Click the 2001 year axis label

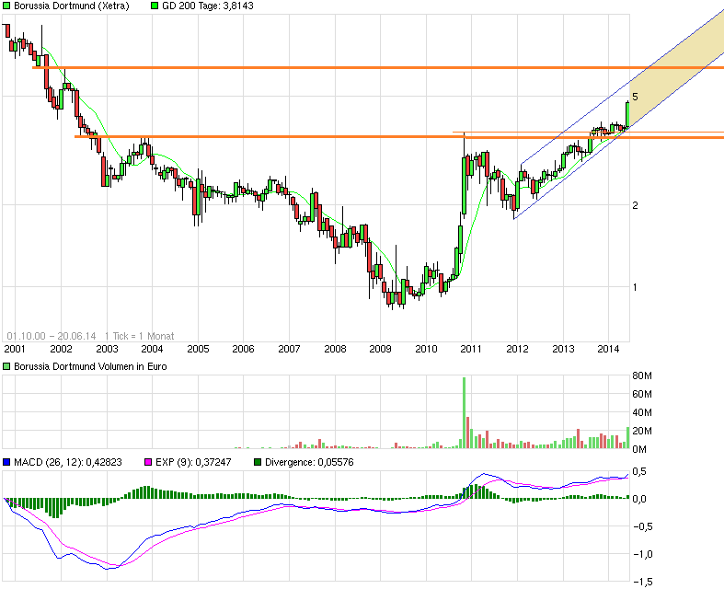pos(15,349)
